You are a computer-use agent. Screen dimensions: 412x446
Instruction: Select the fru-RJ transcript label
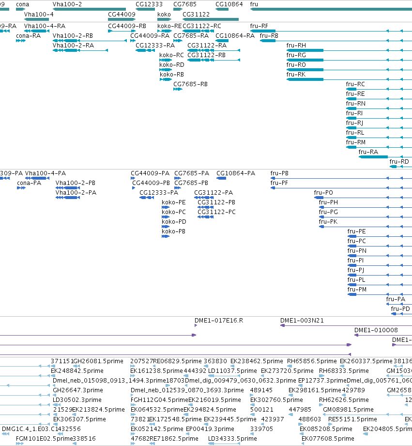[354, 123]
